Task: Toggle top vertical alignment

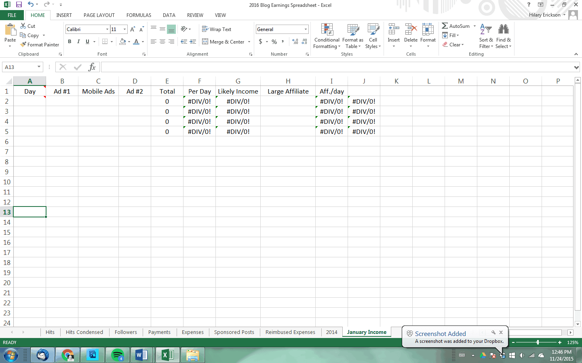Action: (x=154, y=29)
